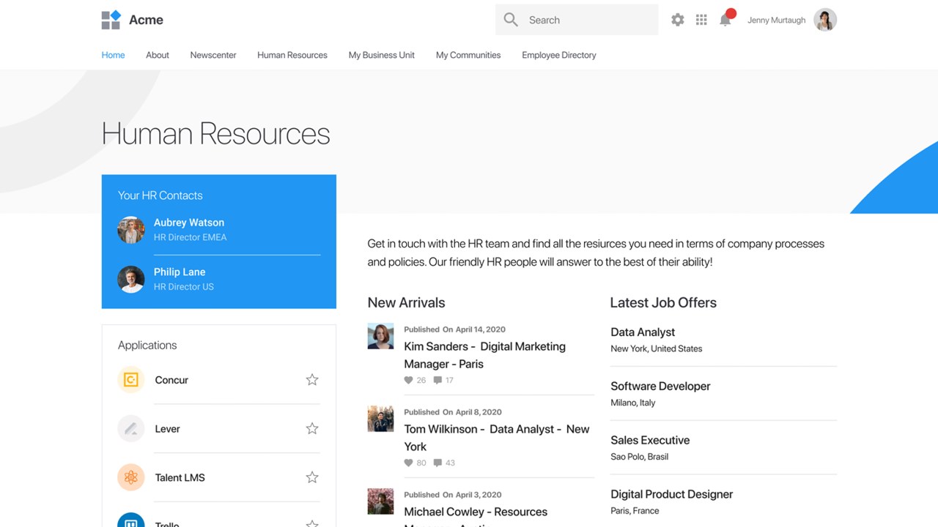Click the 'New Arrivals' section heading
Image resolution: width=938 pixels, height=527 pixels.
pos(406,302)
